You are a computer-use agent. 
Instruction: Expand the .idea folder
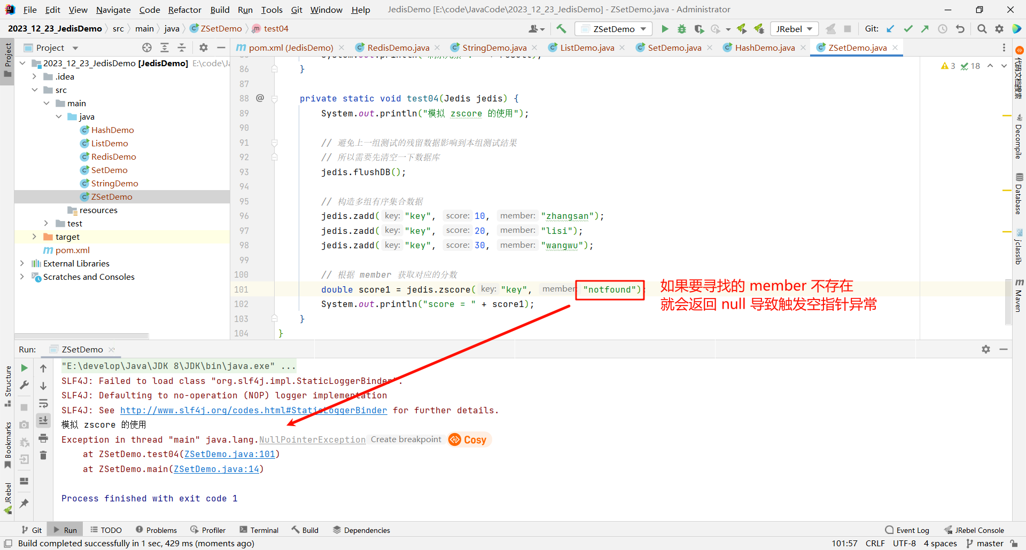pyautogui.click(x=35, y=76)
